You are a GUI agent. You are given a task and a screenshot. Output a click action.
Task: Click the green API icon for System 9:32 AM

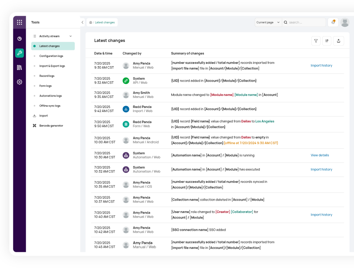pos(126,81)
